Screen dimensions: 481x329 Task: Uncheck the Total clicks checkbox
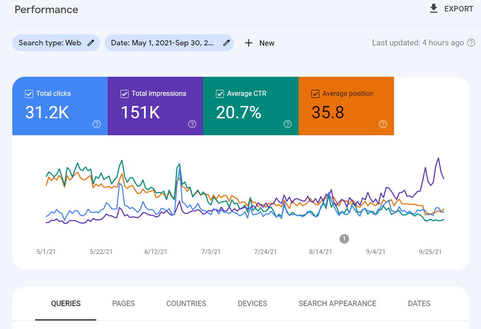29,94
